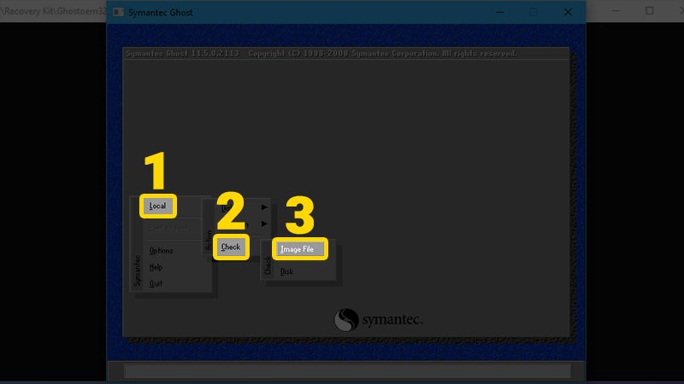Minimize the background Recovery Kit window
Viewport: 684px width, 384px height.
(x=616, y=10)
